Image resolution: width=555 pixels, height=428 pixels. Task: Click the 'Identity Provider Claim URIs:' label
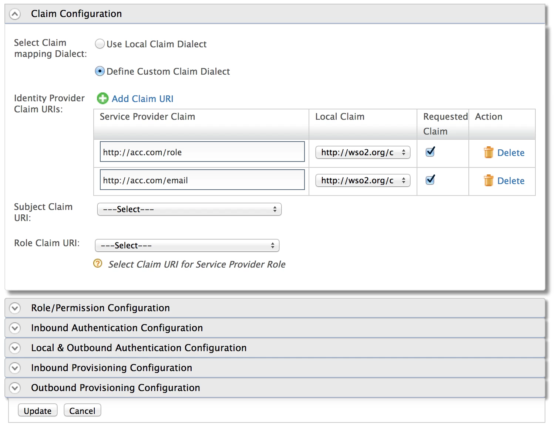point(49,103)
